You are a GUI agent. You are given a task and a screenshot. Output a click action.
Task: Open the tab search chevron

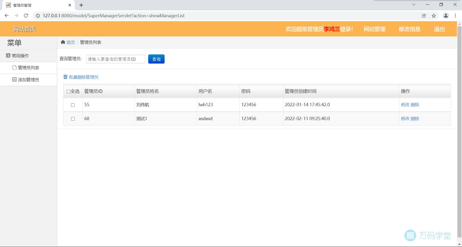point(413,5)
